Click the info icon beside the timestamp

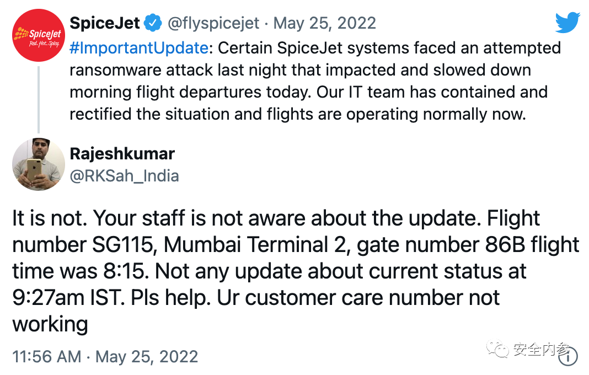pos(567,356)
